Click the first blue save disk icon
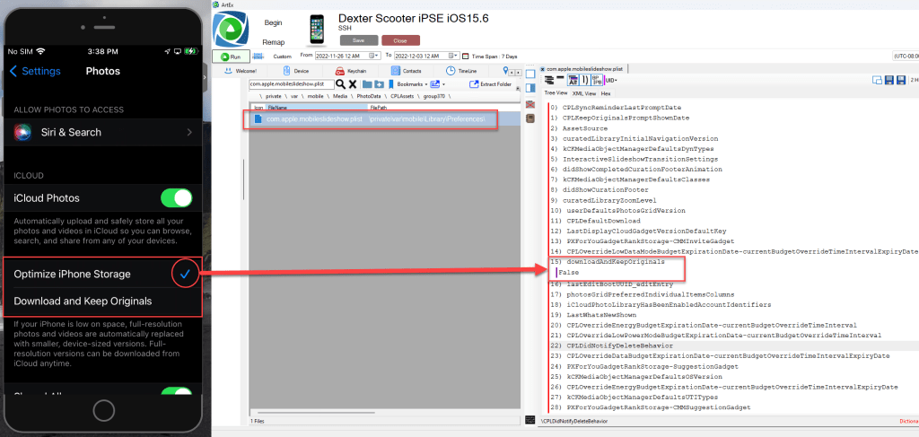 888,81
